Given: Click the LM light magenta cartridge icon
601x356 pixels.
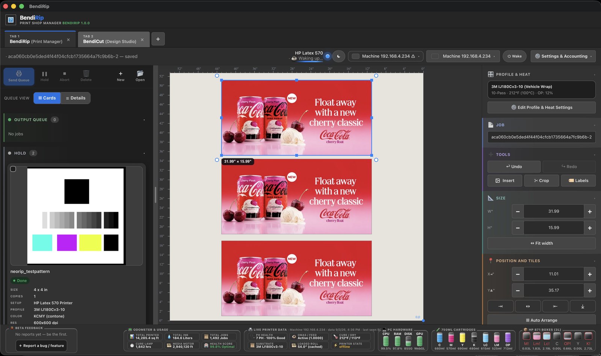Looking at the screenshot, I should (x=497, y=338).
